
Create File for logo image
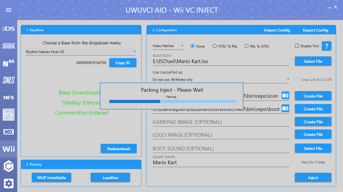point(313,134)
